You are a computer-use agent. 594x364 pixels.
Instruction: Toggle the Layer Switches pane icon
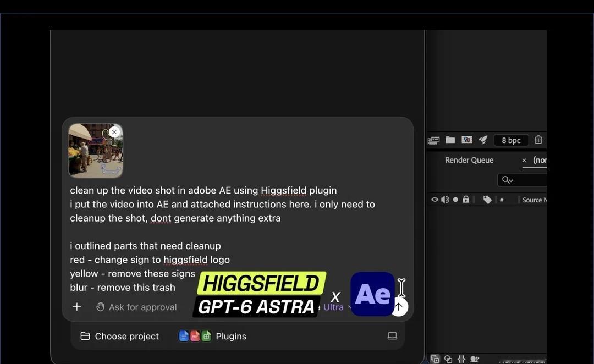tap(435, 359)
